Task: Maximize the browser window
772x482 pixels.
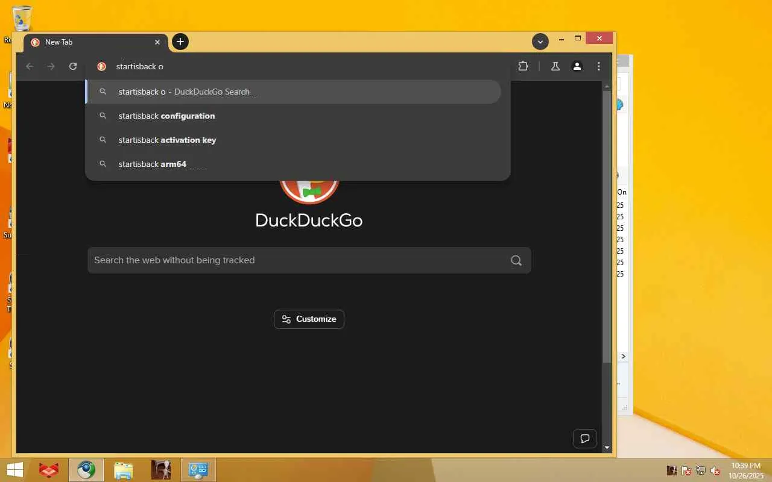Action: 577,39
